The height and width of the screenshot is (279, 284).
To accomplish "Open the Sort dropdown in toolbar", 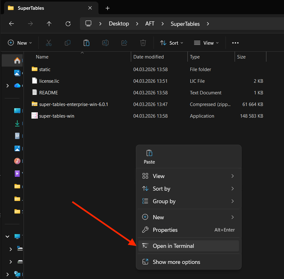I will (x=171, y=43).
